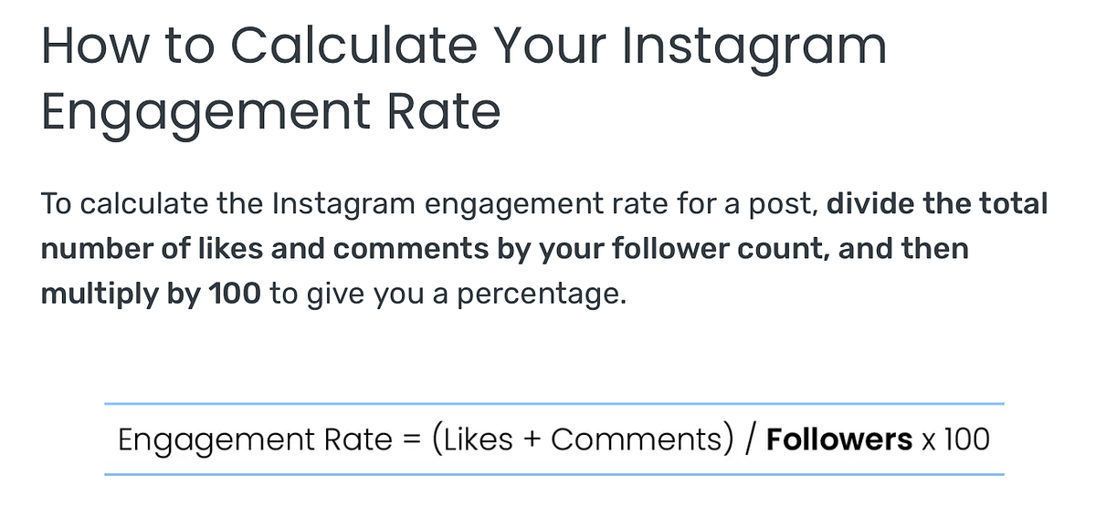The height and width of the screenshot is (517, 1096).
Task: Click "x 100" at the formula's end
Action: [954, 440]
